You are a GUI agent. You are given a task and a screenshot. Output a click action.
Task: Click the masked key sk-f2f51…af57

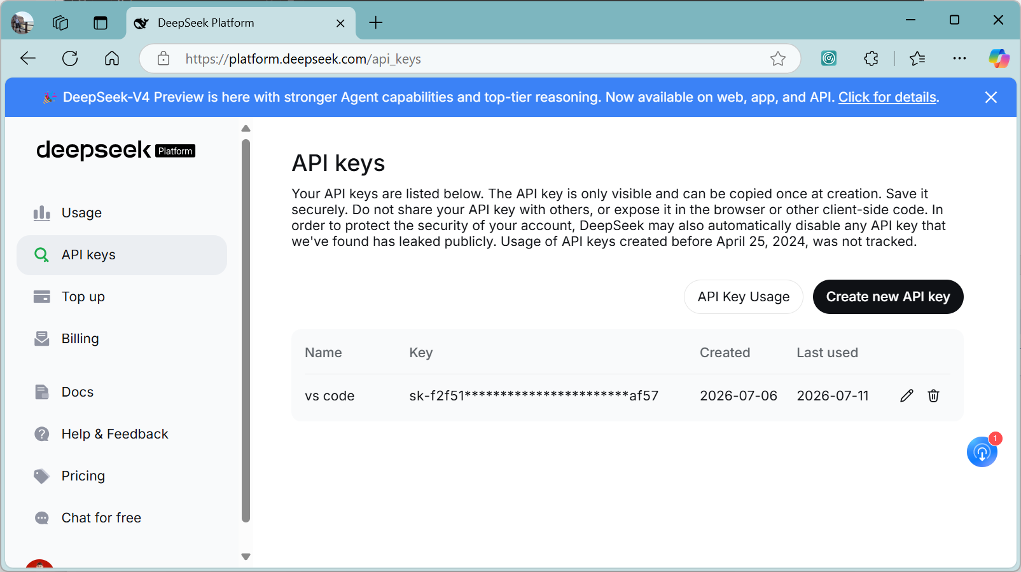[x=534, y=396]
